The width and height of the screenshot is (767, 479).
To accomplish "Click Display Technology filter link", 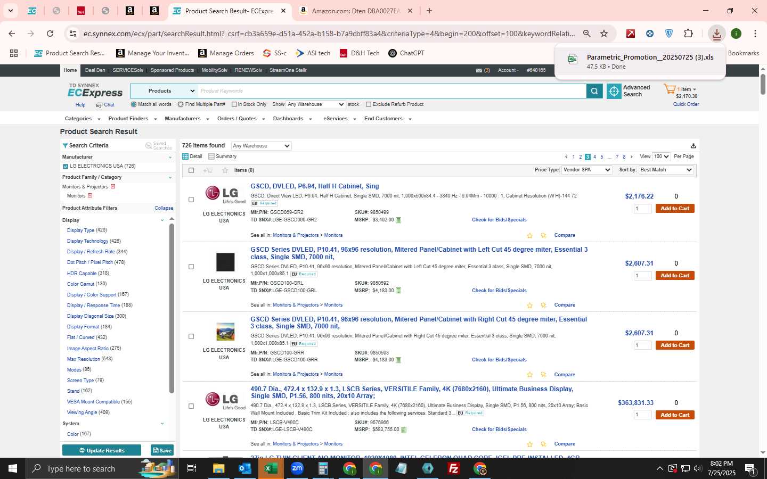I will point(87,241).
